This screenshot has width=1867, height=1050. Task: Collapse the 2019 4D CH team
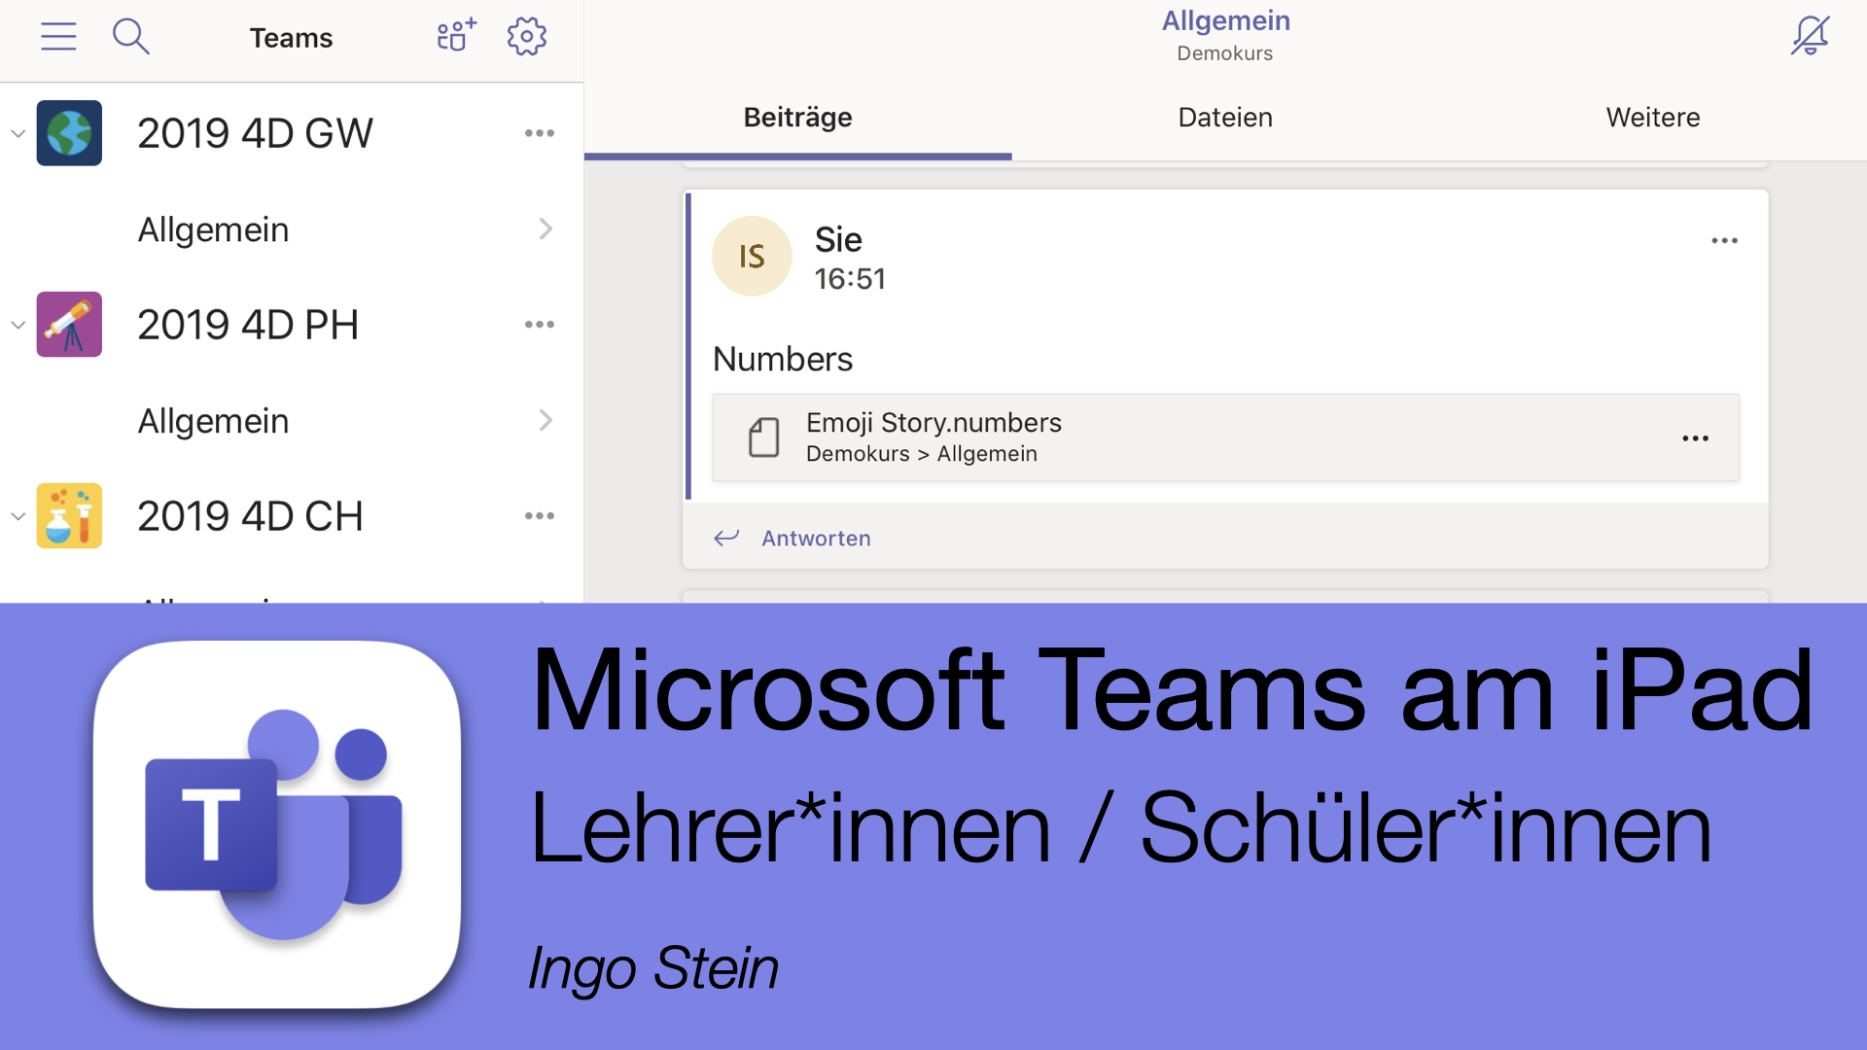(18, 516)
